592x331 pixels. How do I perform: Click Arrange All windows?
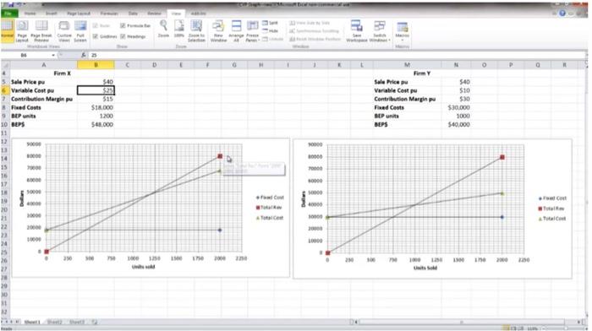pyautogui.click(x=236, y=30)
